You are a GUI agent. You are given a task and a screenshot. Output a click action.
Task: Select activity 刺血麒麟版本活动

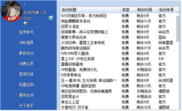point(76,21)
